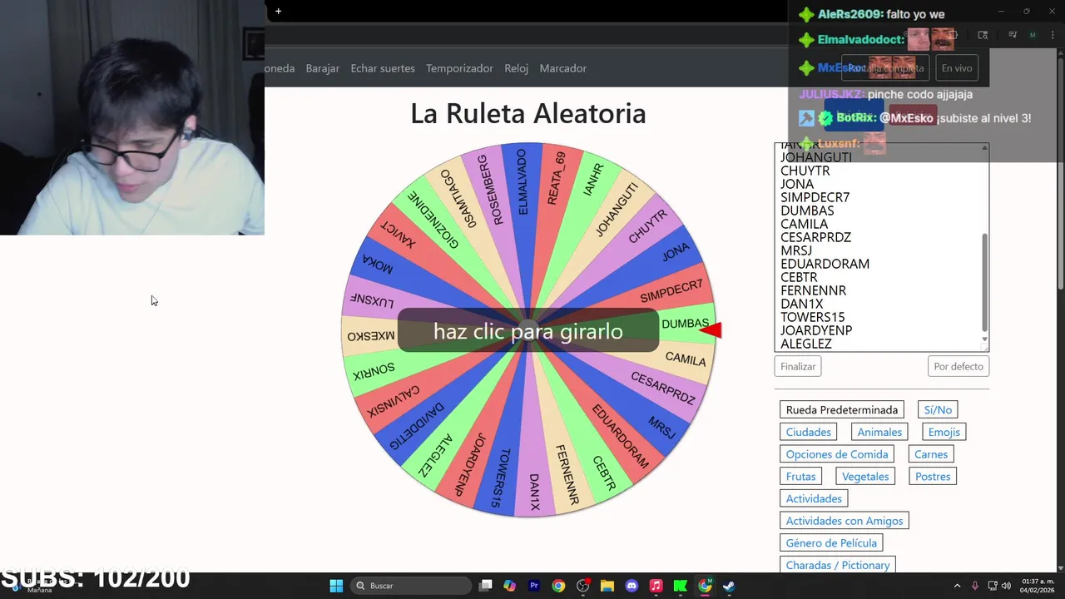The image size is (1065, 599).
Task: Open the volume control in system tray
Action: (1006, 586)
